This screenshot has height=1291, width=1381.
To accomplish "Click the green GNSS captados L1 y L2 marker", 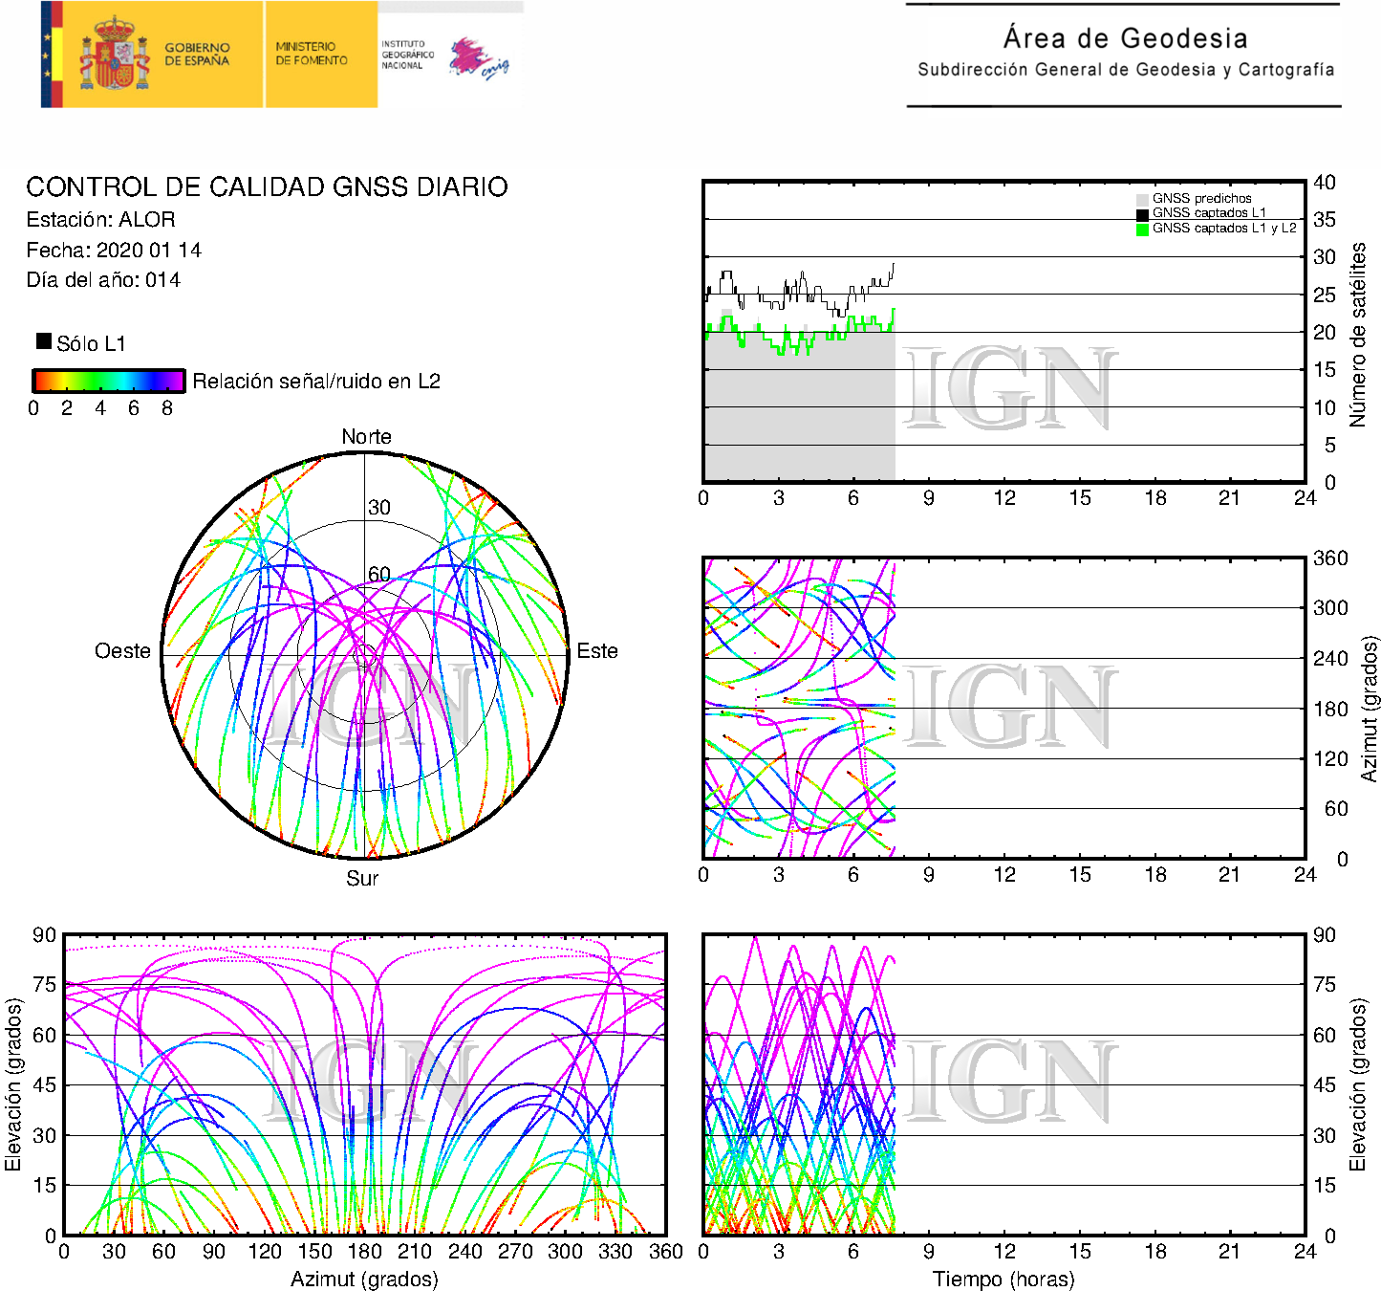I will 1142,230.
